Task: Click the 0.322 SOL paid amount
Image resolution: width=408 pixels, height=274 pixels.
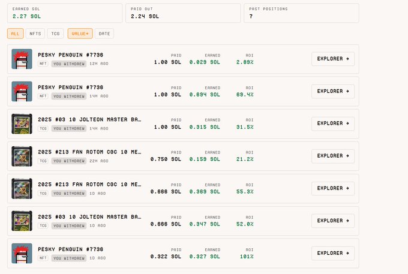Action: pyautogui.click(x=166, y=257)
